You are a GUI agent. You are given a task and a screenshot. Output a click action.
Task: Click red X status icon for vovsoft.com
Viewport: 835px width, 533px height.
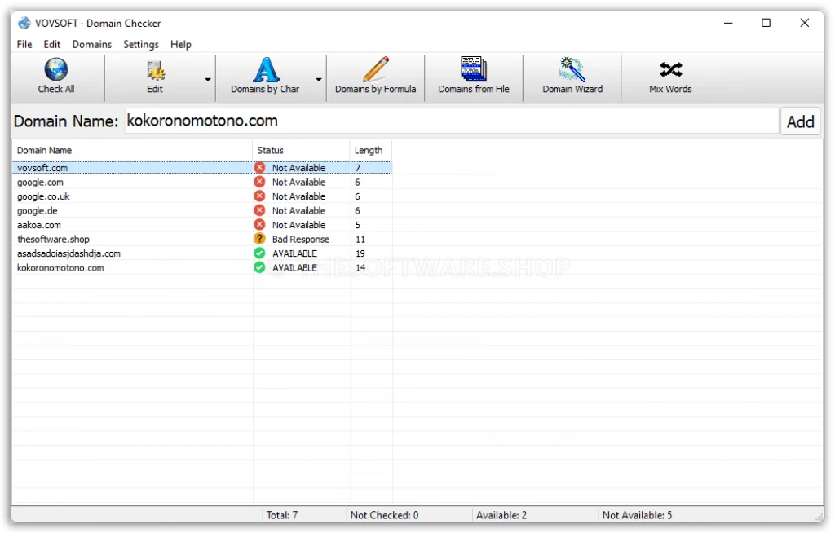(259, 167)
